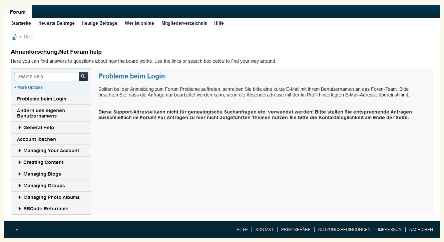The height and width of the screenshot is (242, 444).
Task: Open Ändern des eigenen Benutzernamens topic
Action: click(41, 113)
